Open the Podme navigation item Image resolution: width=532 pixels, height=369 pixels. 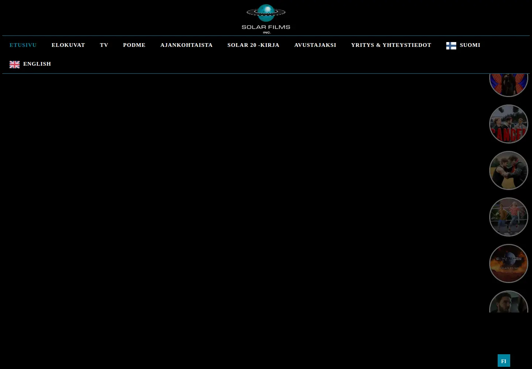click(134, 45)
